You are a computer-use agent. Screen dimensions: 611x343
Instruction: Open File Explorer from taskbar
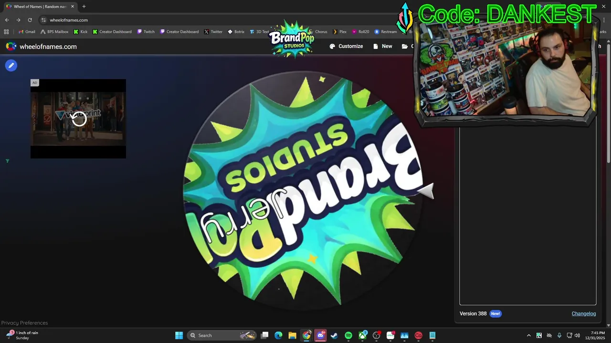tap(292, 335)
